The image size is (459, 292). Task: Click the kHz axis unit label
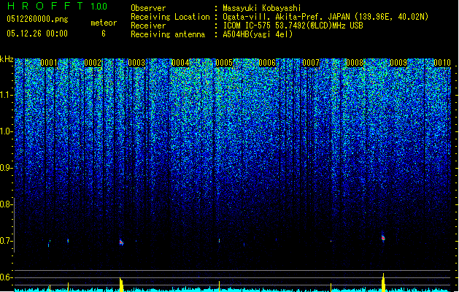(x=7, y=59)
